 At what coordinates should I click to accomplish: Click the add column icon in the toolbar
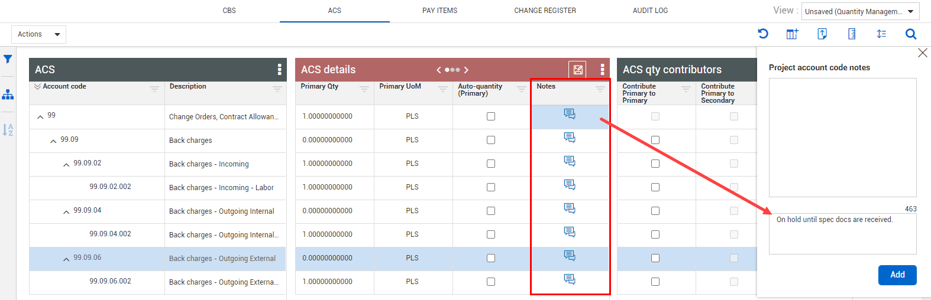pyautogui.click(x=792, y=34)
